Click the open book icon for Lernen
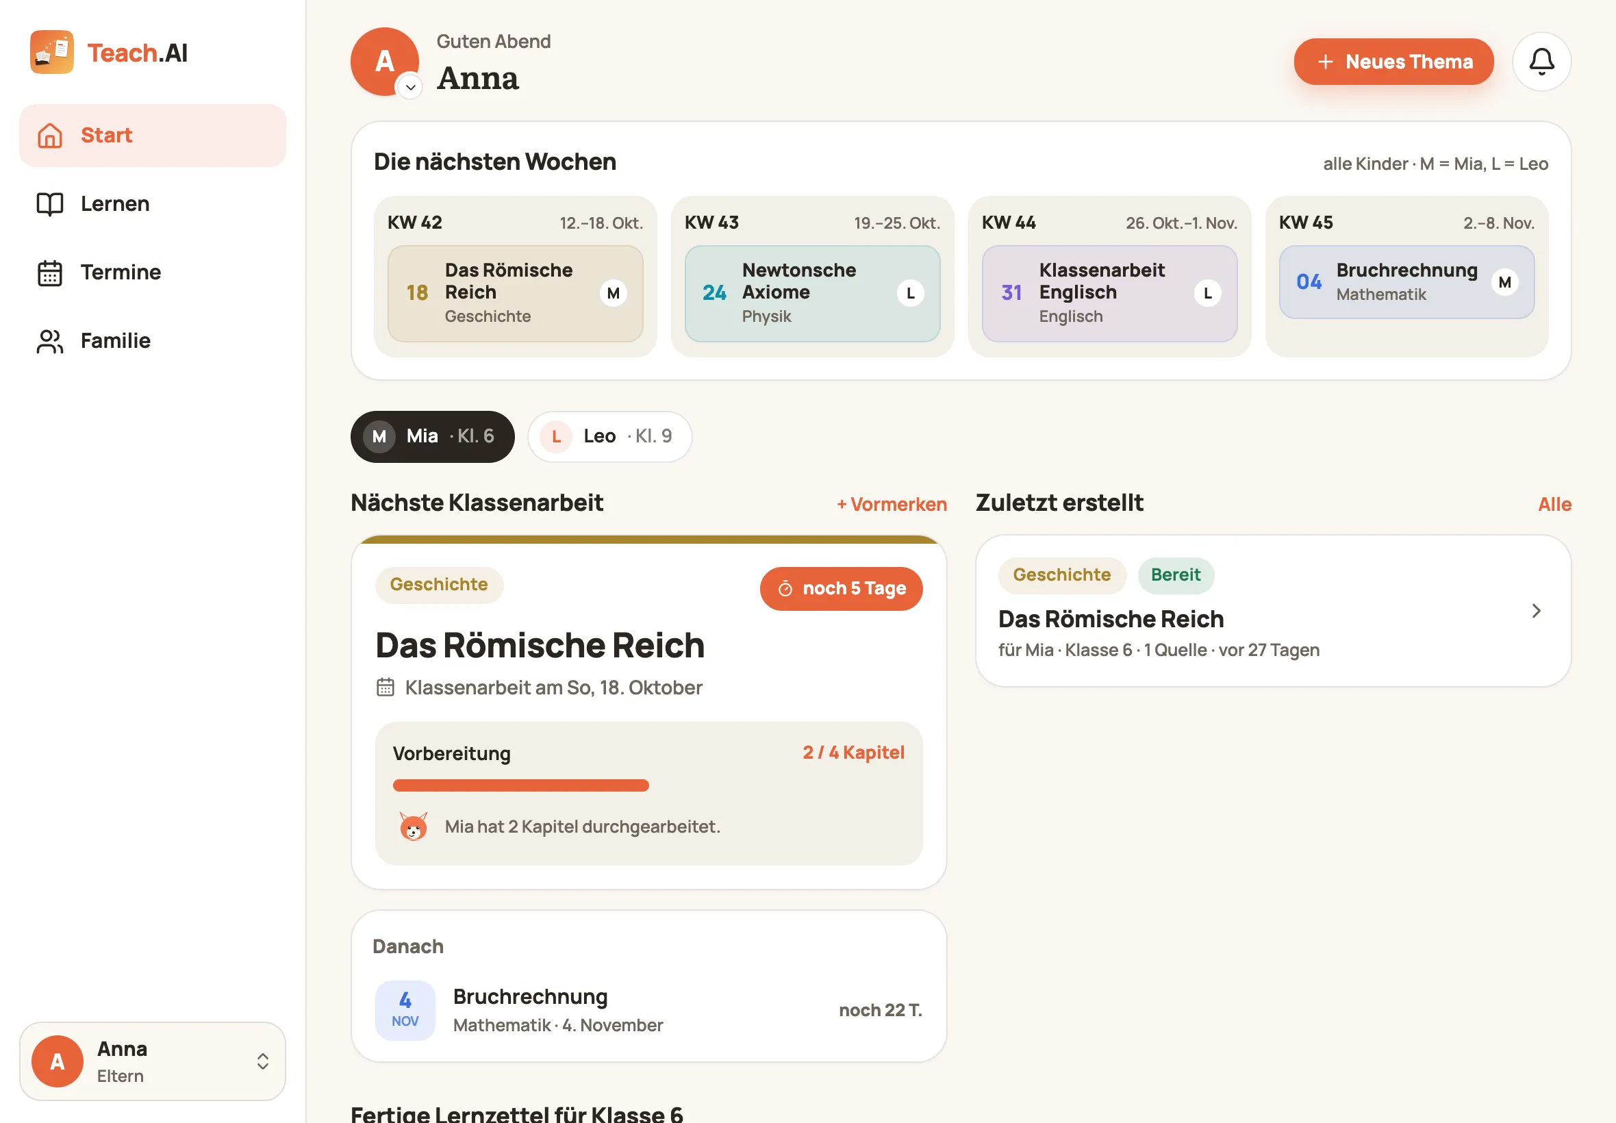The height and width of the screenshot is (1123, 1616). 50,204
